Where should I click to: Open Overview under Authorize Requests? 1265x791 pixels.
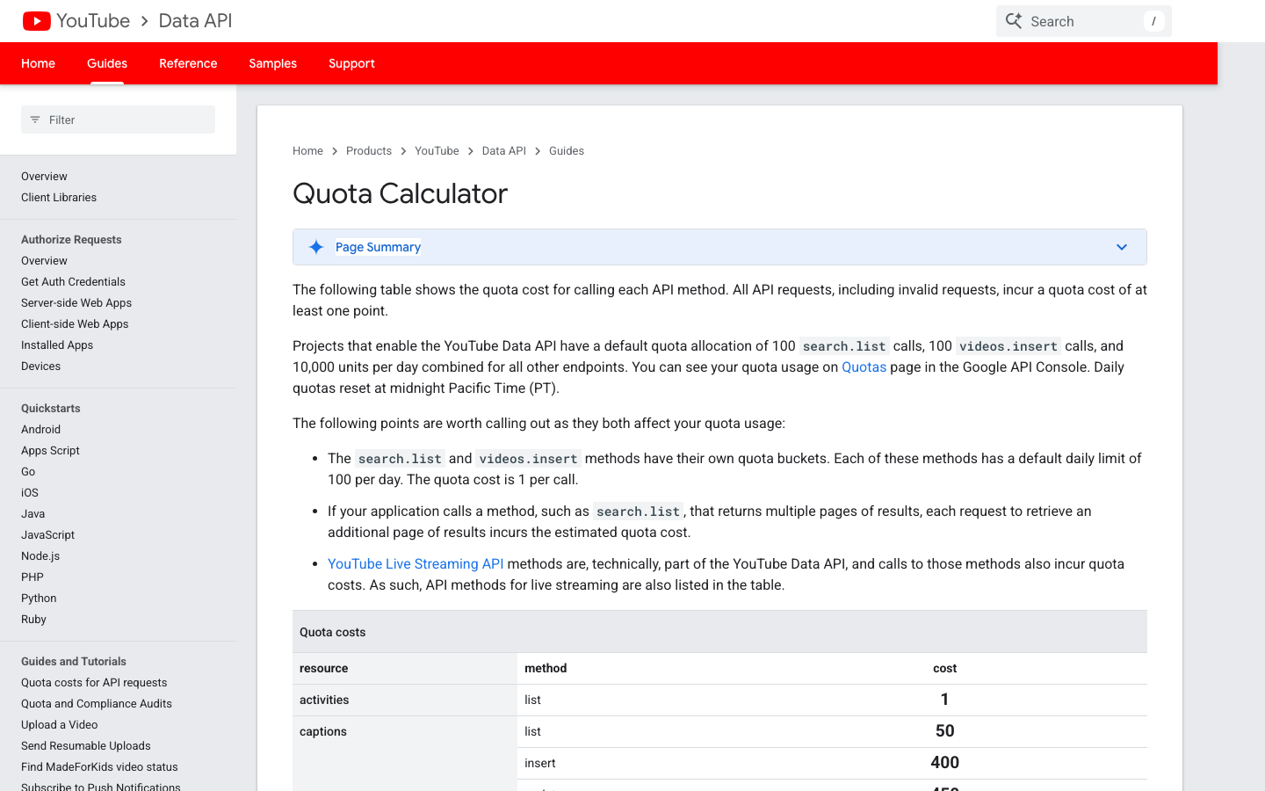click(x=44, y=261)
